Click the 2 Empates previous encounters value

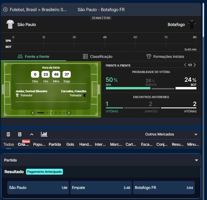(151, 104)
